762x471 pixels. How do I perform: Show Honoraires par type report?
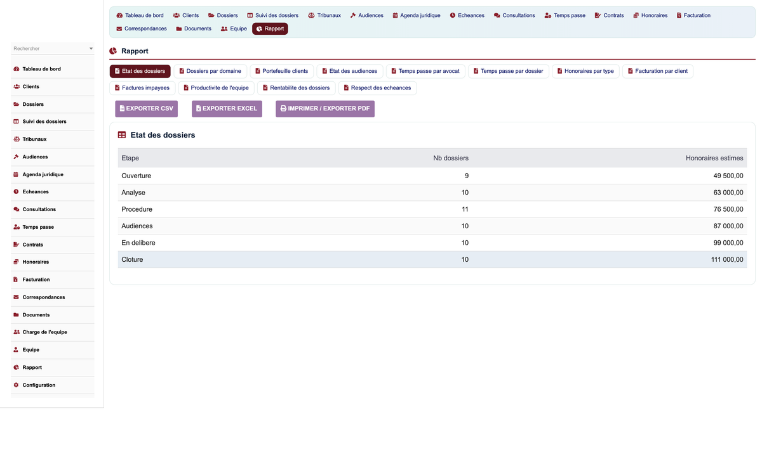585,71
